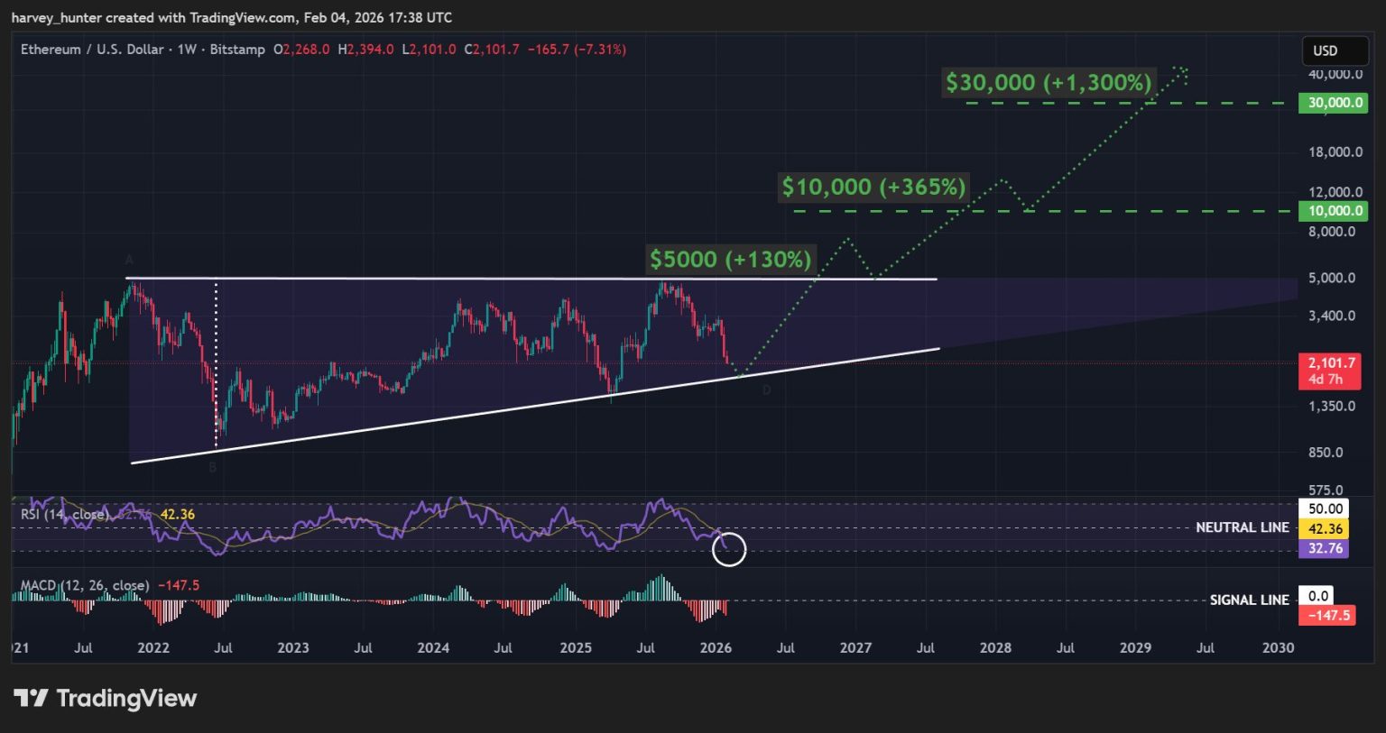
Task: Click the TradingView logo icon
Action: (31, 698)
